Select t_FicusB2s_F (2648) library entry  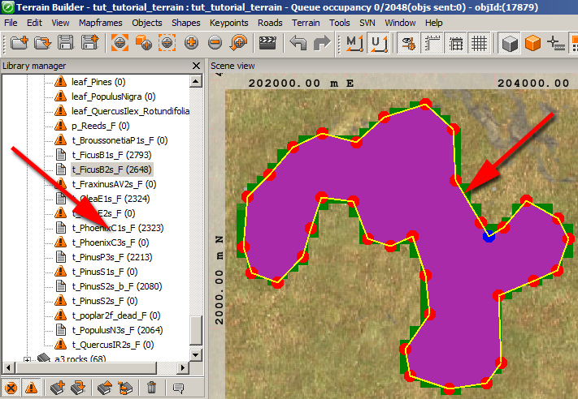[x=111, y=169]
